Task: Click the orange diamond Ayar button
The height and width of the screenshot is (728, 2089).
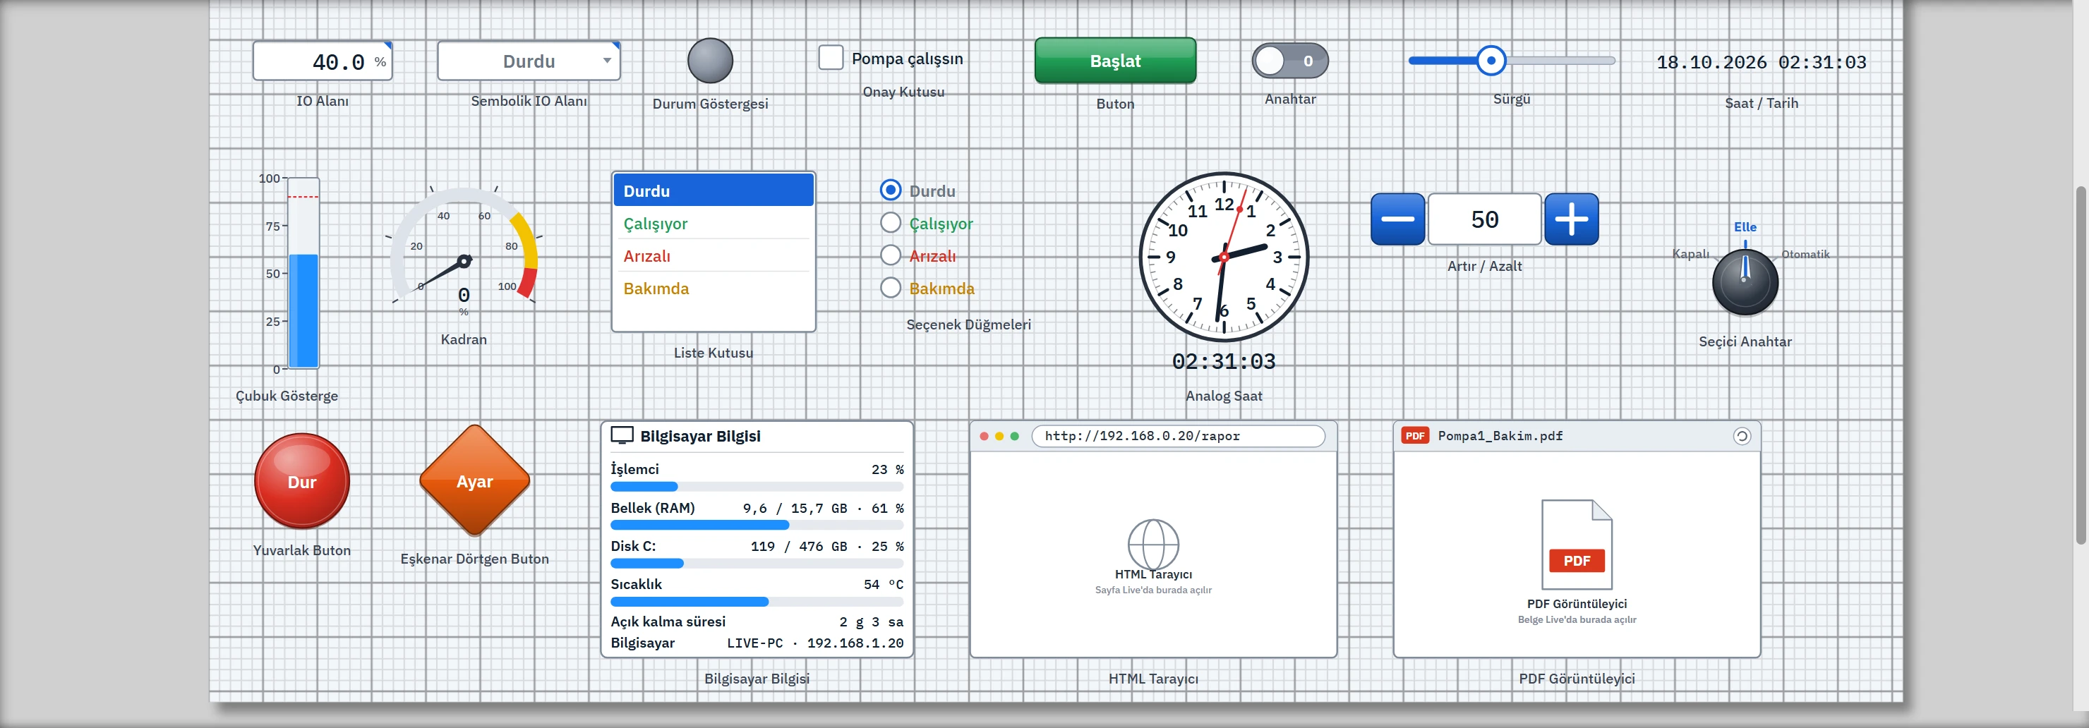Action: coord(474,480)
